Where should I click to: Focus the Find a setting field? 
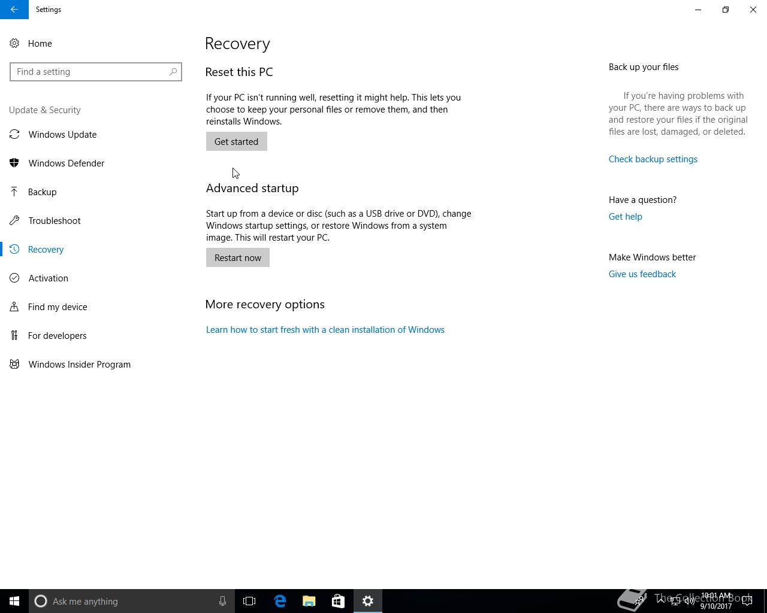point(96,72)
